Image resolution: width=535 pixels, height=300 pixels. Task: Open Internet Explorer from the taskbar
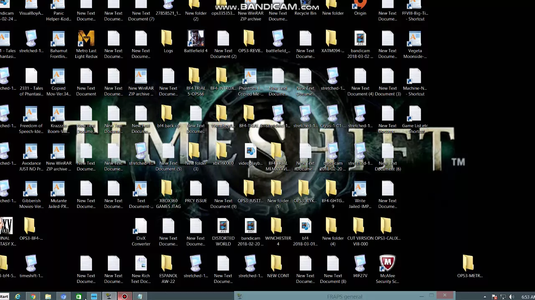(x=18, y=296)
